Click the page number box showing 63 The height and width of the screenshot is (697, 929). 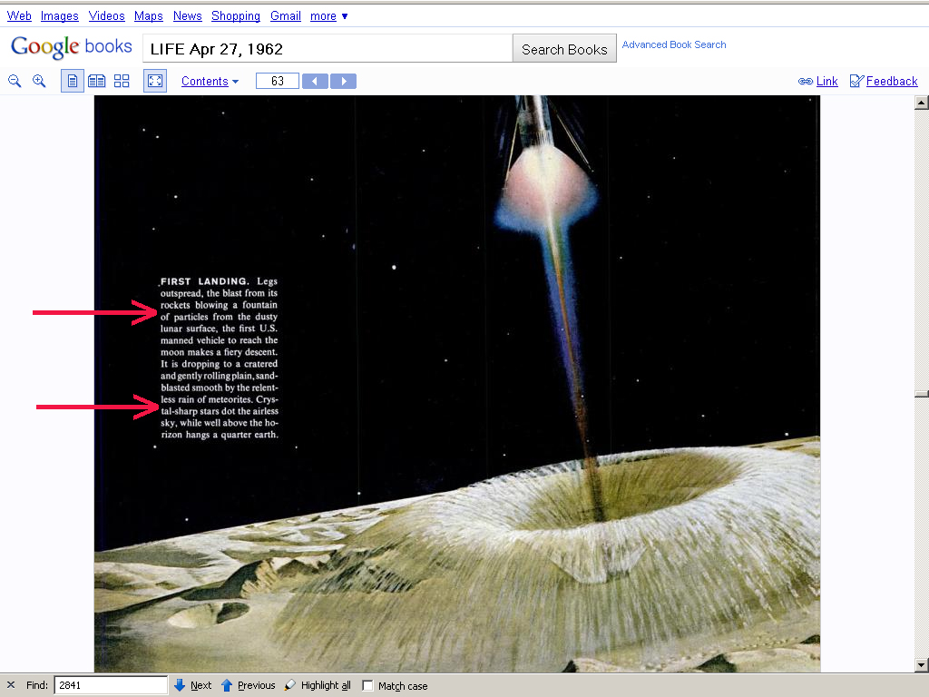click(x=278, y=81)
